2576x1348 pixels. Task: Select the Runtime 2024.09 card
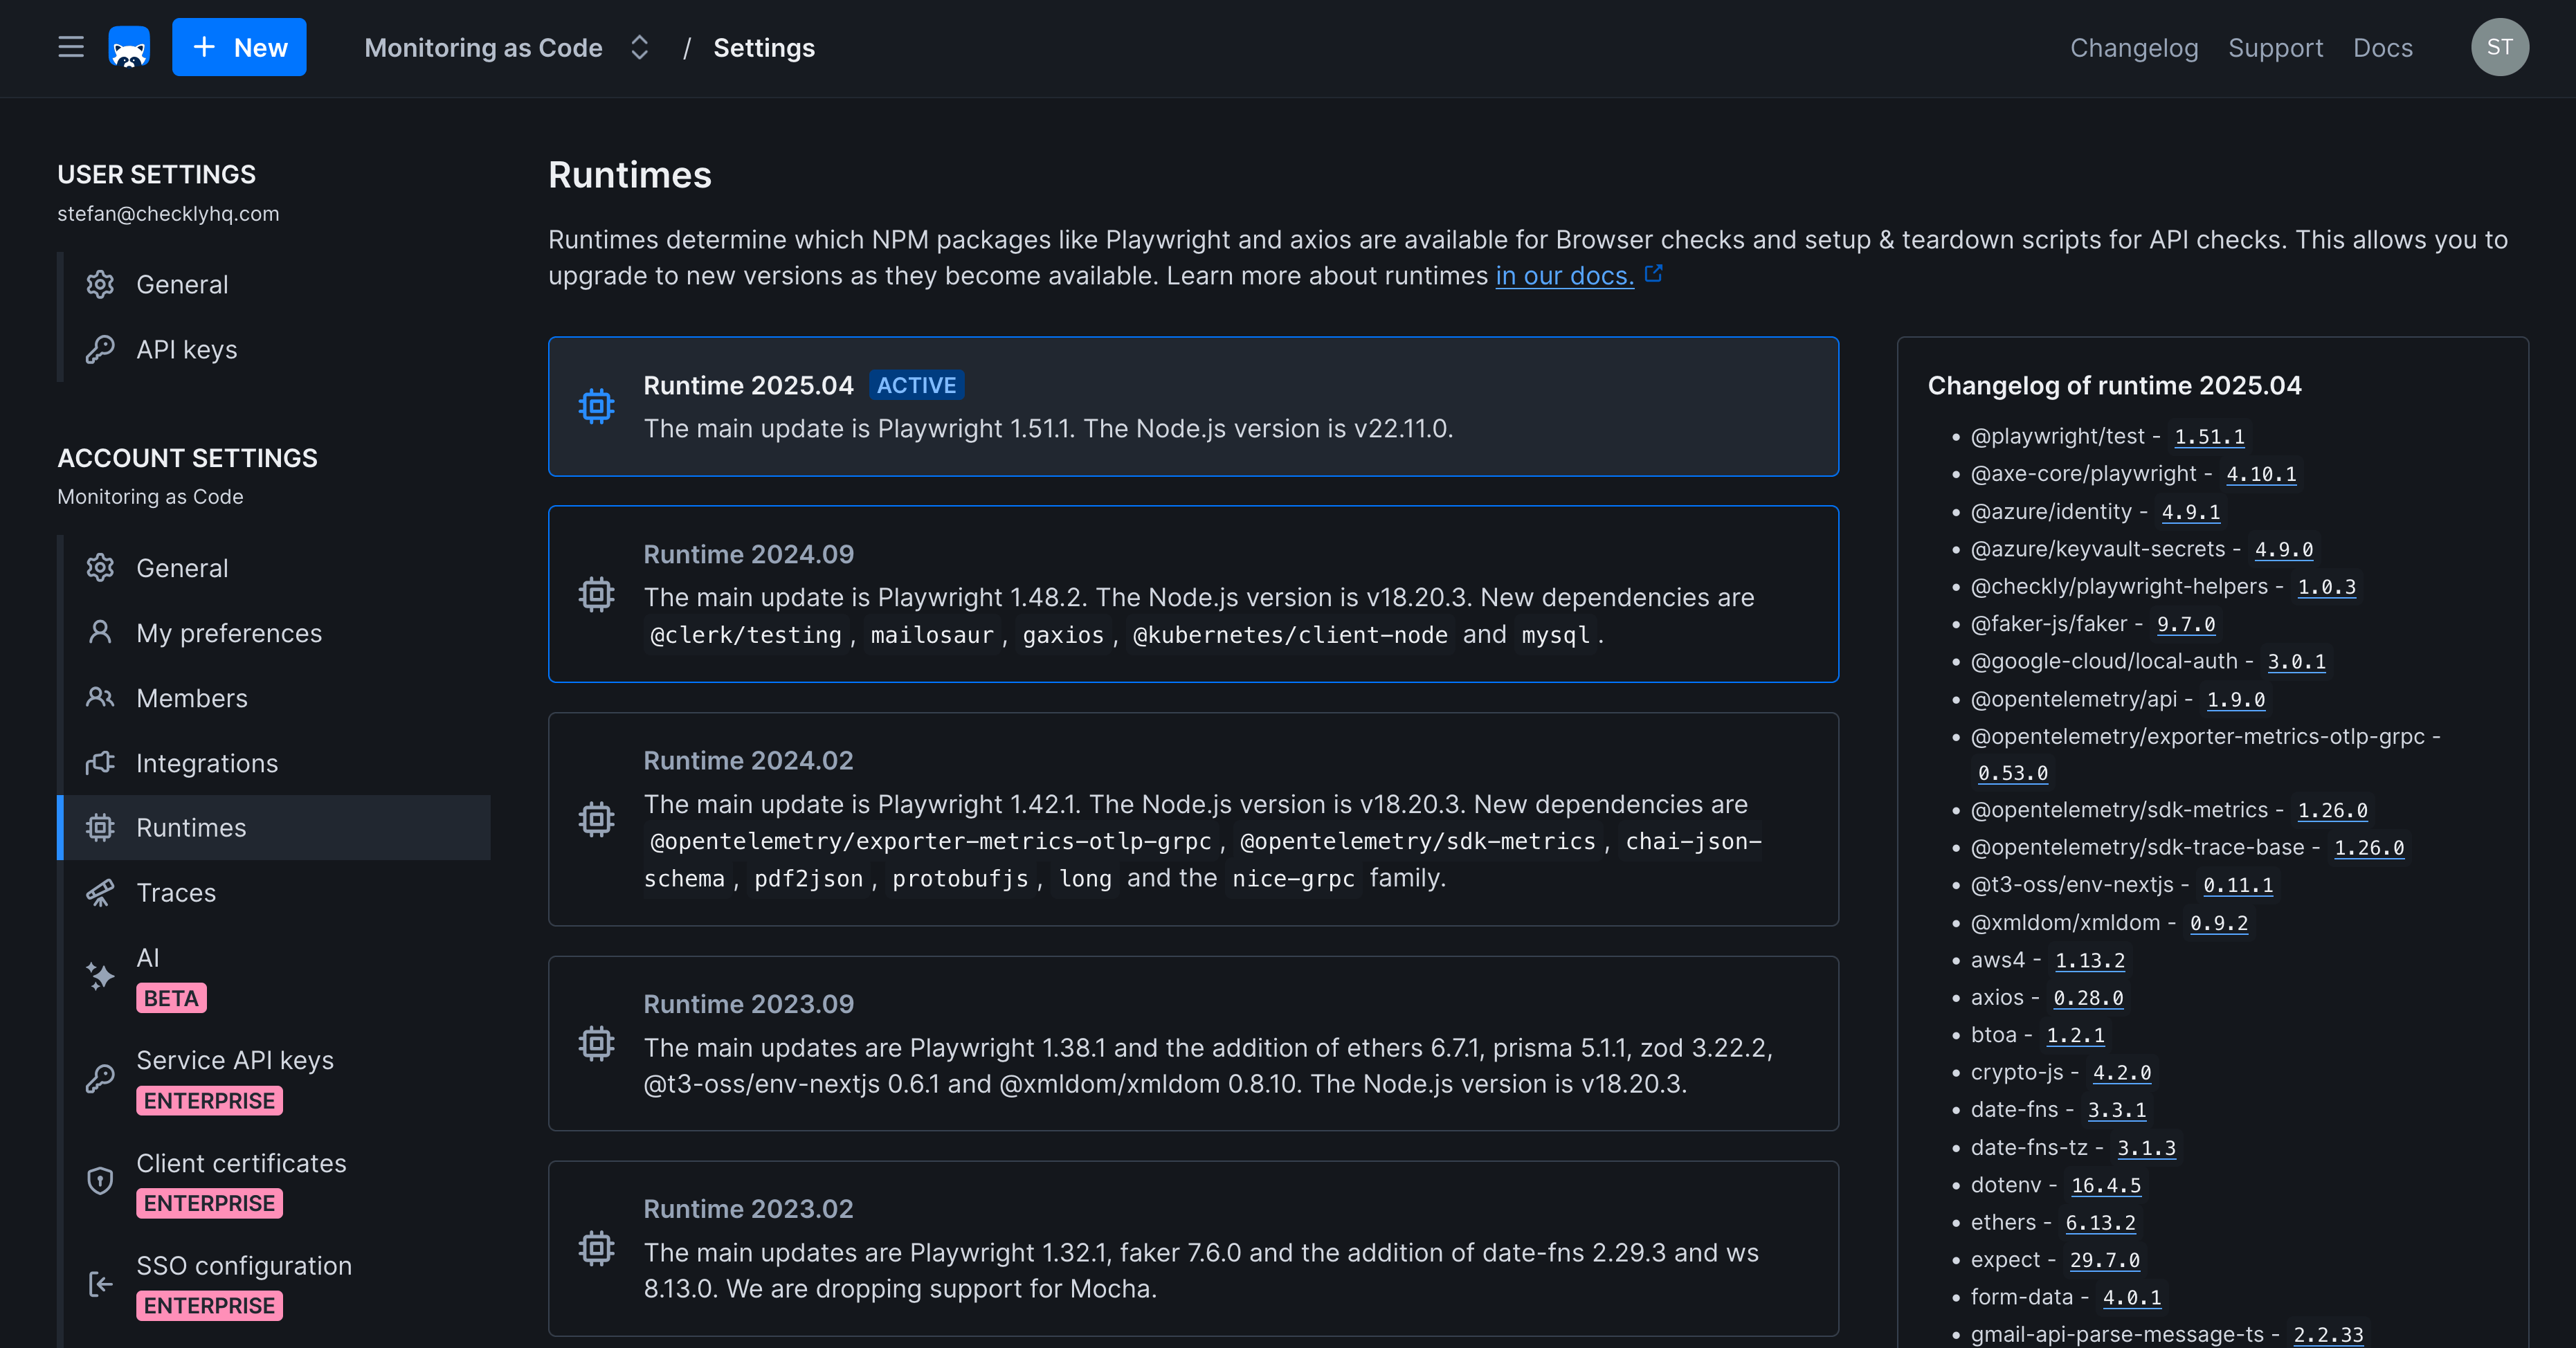pyautogui.click(x=1193, y=594)
